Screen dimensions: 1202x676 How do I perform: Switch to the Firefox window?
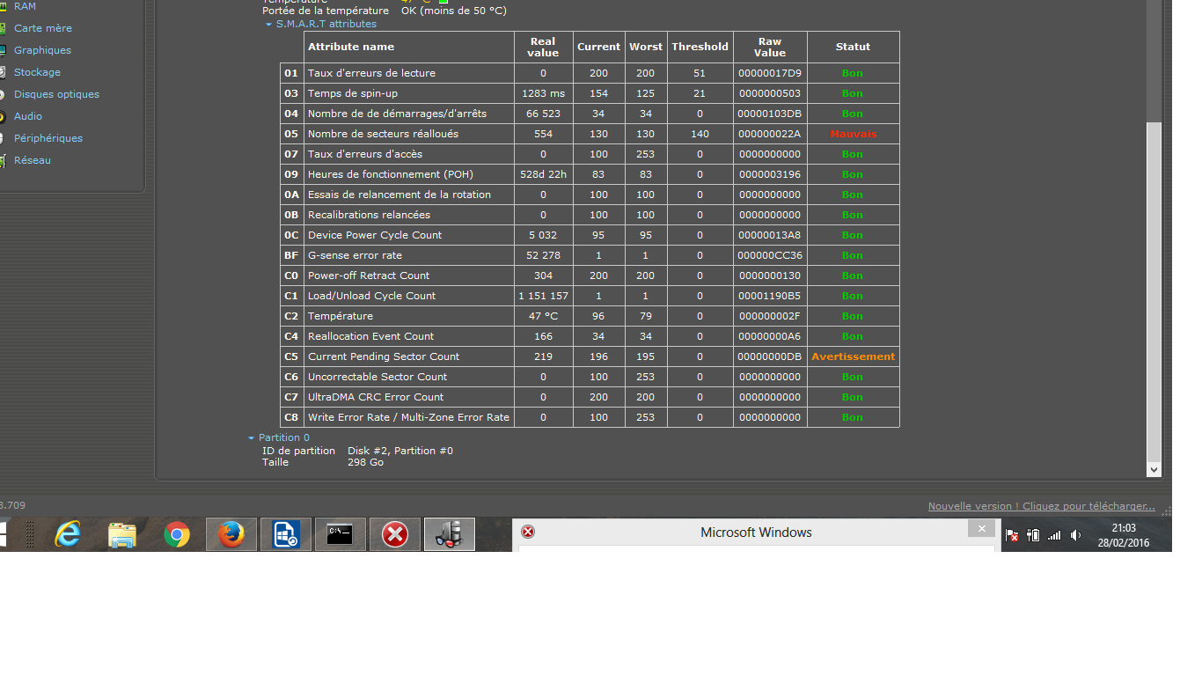pos(231,534)
